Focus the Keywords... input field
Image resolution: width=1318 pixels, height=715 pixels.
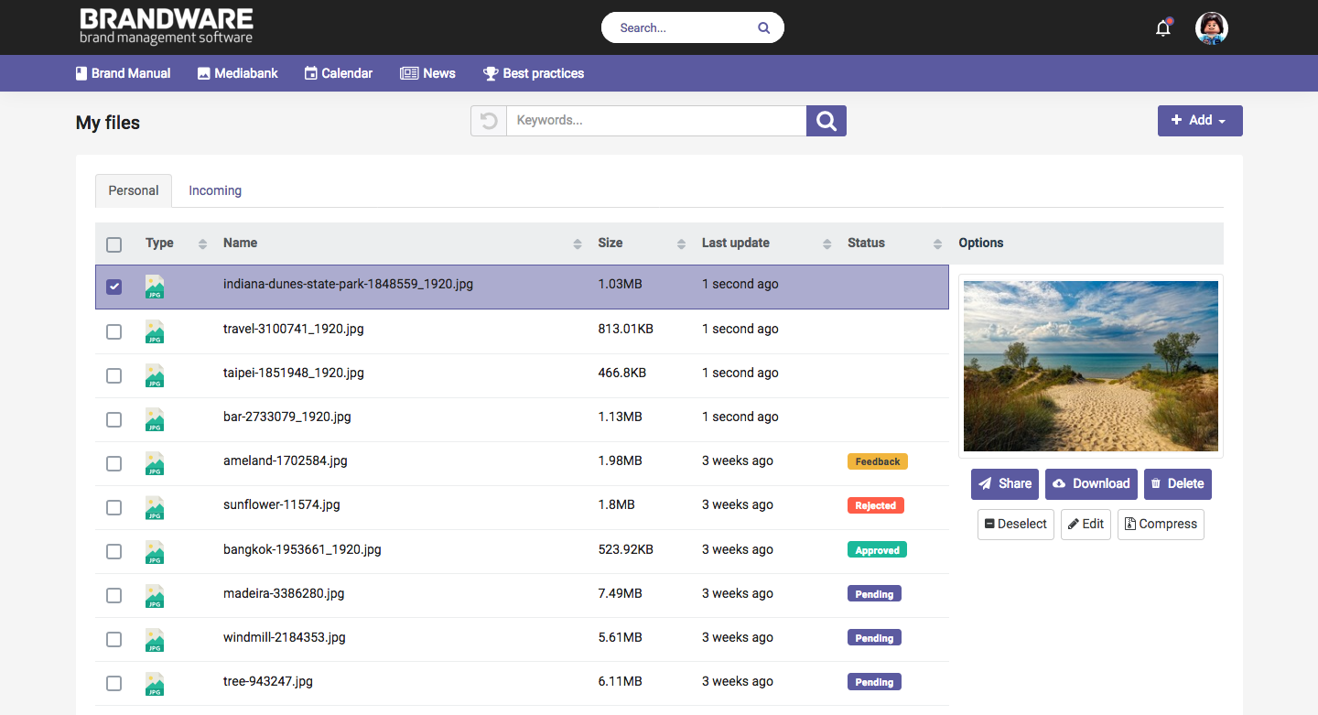coord(656,121)
